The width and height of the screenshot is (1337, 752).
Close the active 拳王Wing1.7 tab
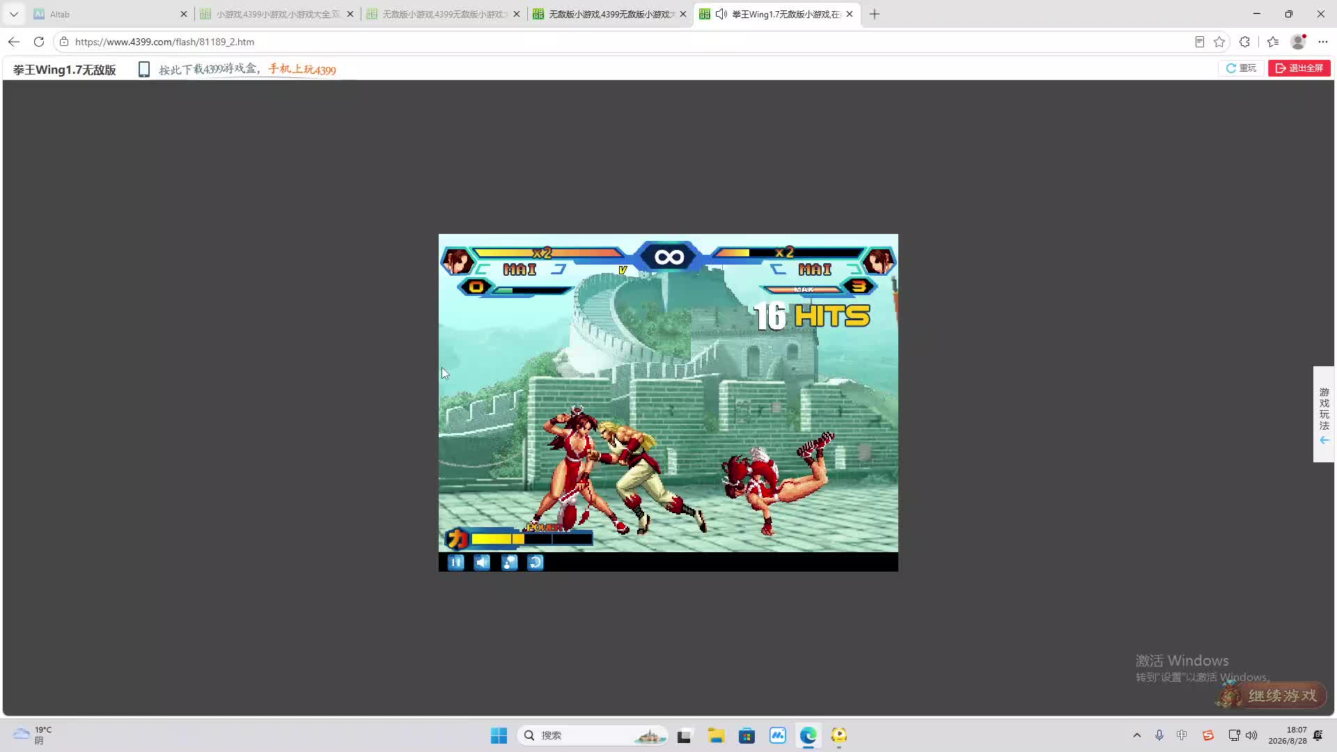[x=850, y=14]
